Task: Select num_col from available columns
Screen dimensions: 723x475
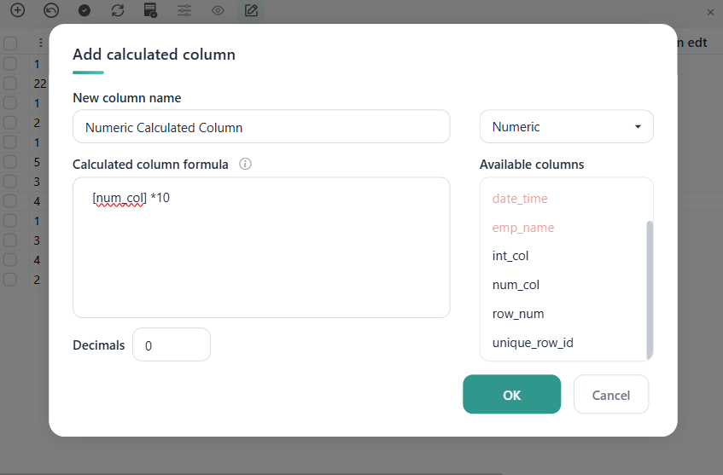Action: tap(516, 285)
